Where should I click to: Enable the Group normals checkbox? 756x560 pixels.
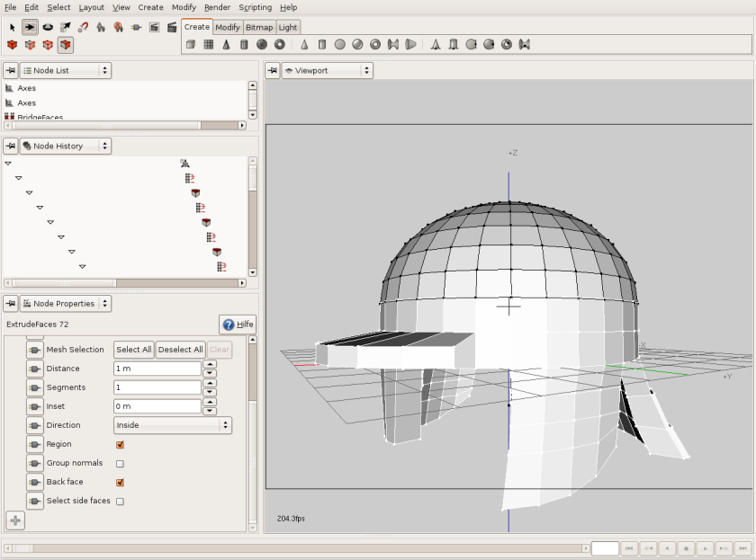pos(120,464)
